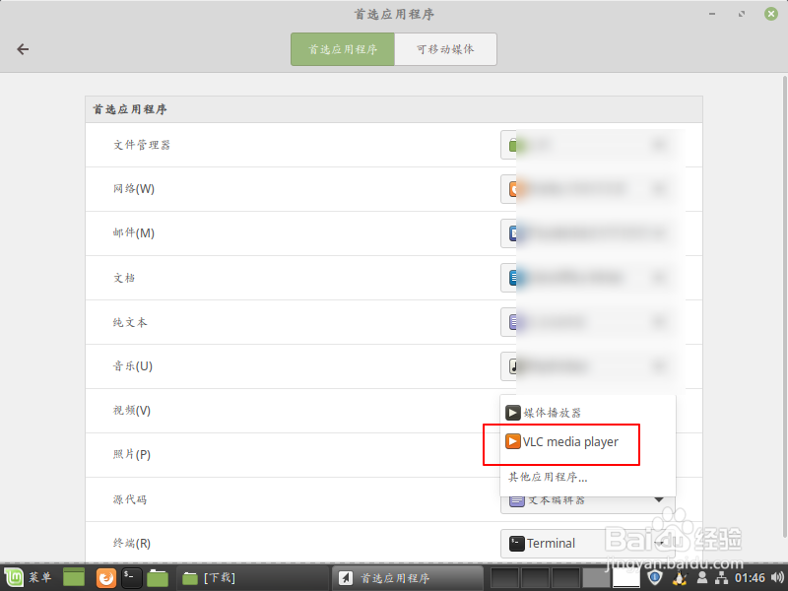Open the file manager taskbar launcher
Screen dimensions: 788x591
158,578
